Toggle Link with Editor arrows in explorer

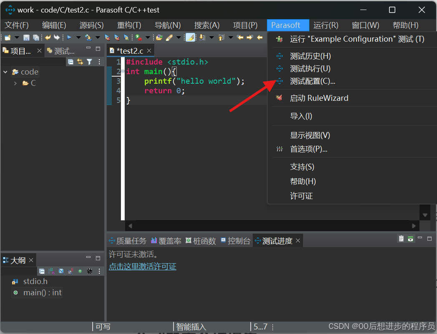coord(80,62)
